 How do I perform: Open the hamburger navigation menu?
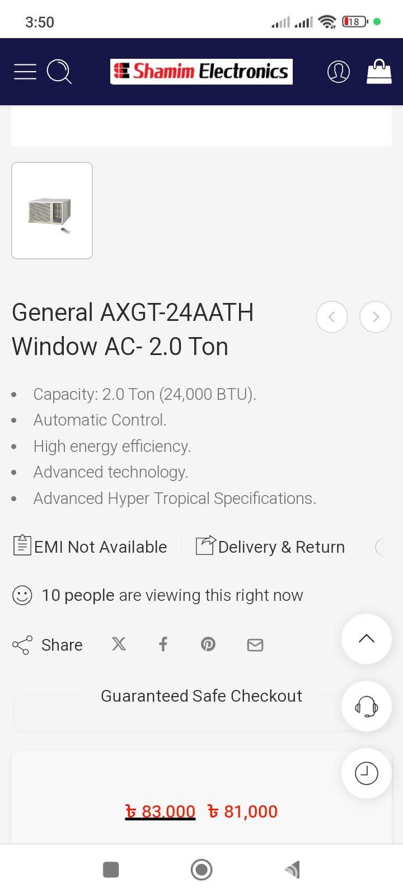(x=25, y=72)
